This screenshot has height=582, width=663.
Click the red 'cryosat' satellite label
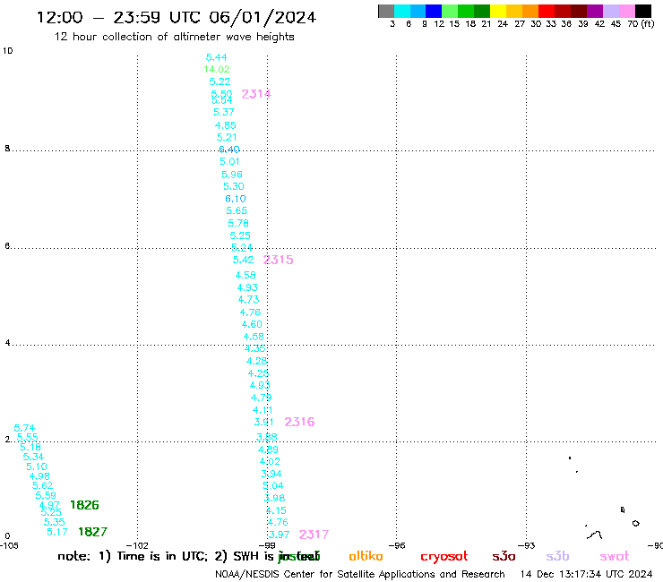tap(444, 557)
